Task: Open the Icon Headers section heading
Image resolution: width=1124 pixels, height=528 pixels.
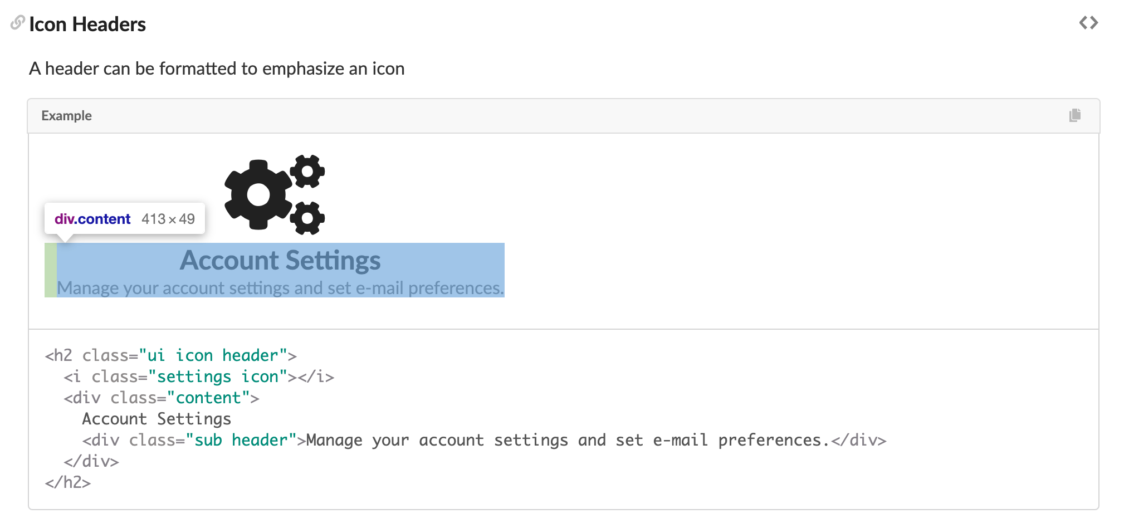Action: pos(87,23)
